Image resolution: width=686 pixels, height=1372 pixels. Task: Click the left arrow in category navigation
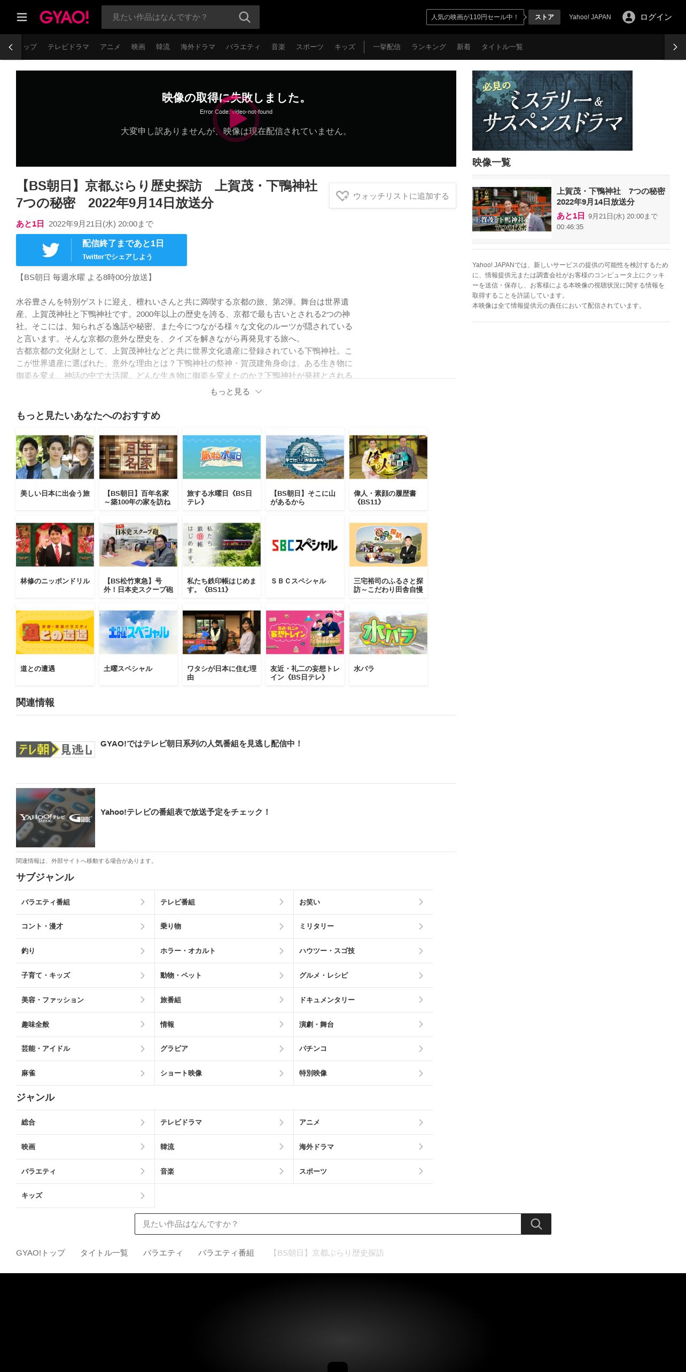tap(11, 47)
